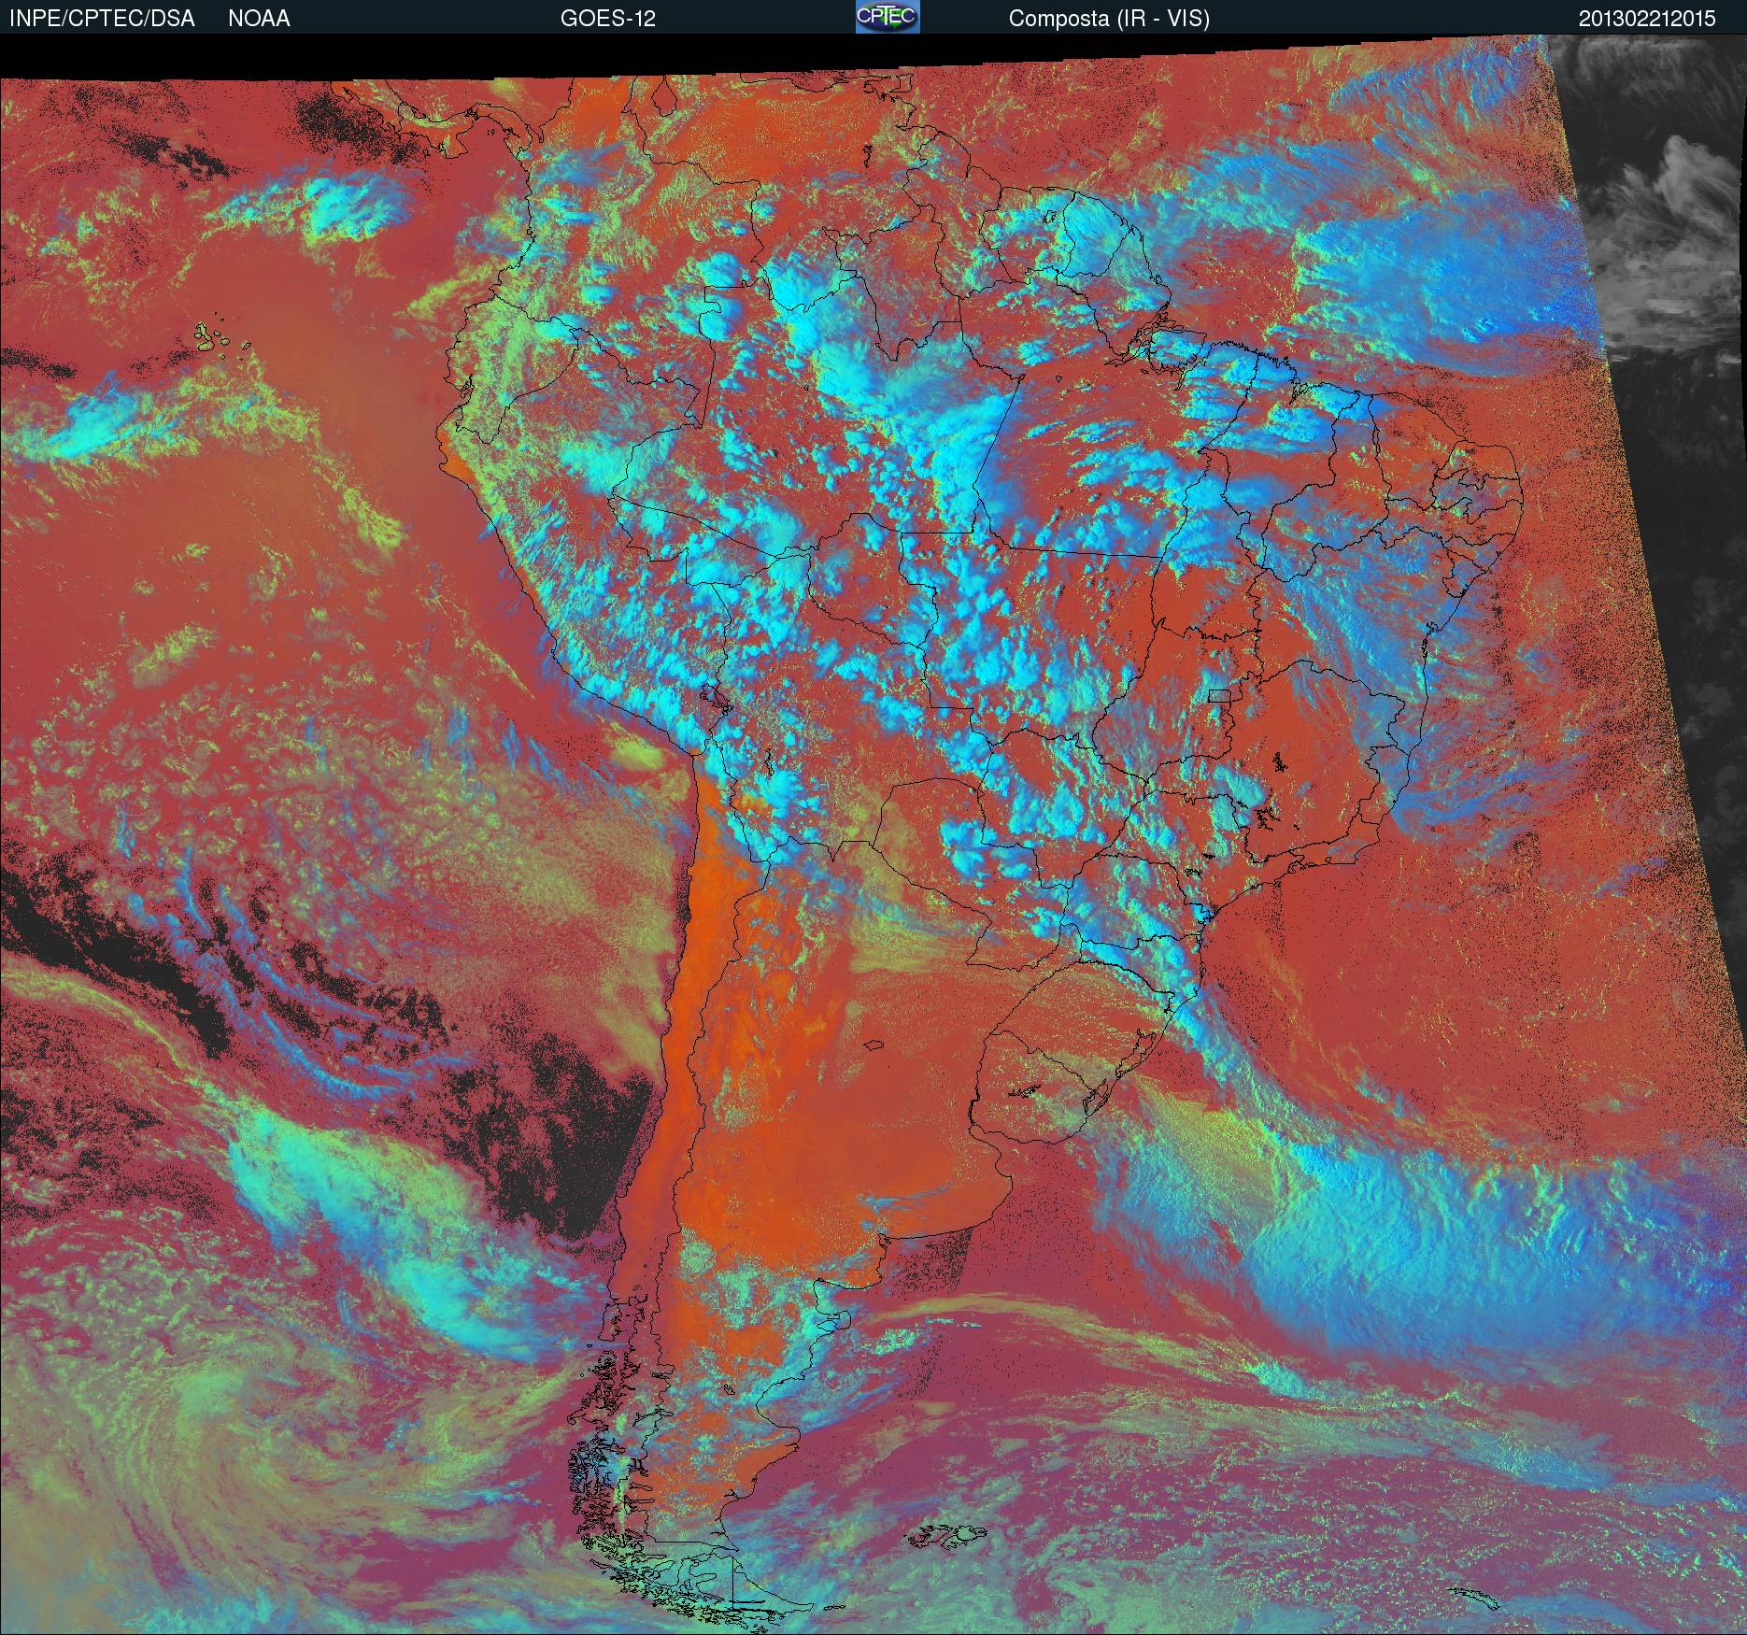Click the CPTEC logo in the header
The image size is (1747, 1635).
tap(888, 17)
